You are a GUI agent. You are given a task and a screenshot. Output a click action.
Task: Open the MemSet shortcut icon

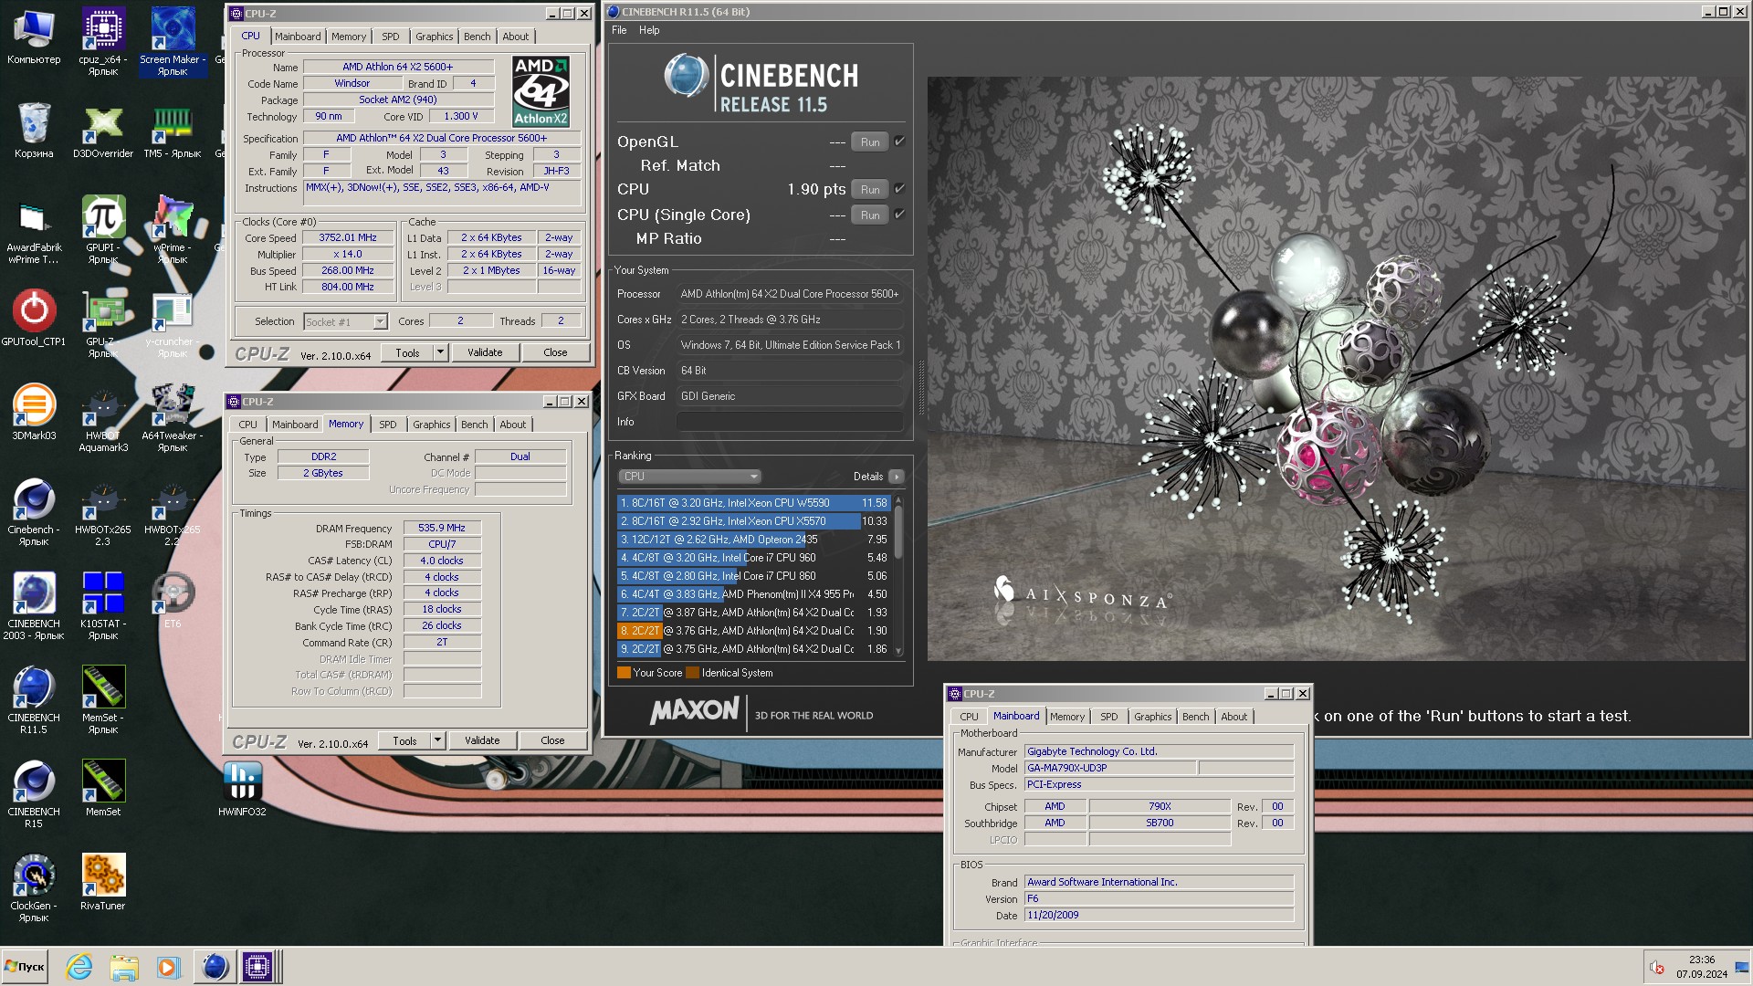point(103,700)
